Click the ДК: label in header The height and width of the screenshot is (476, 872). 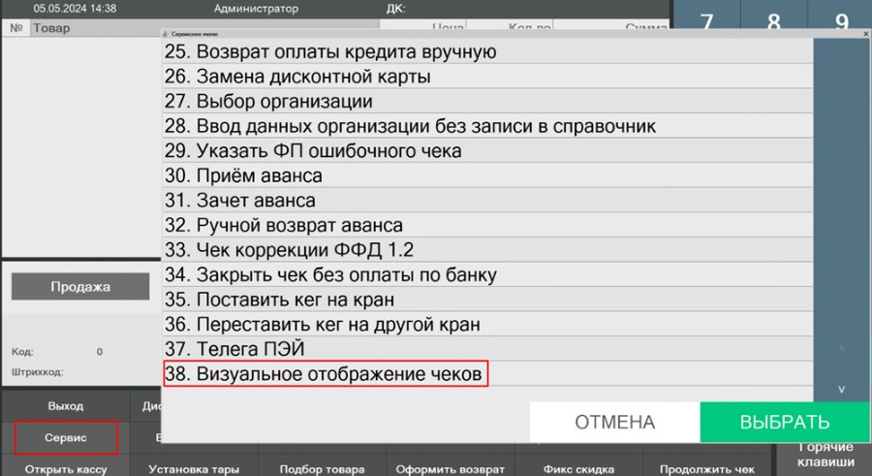396,9
